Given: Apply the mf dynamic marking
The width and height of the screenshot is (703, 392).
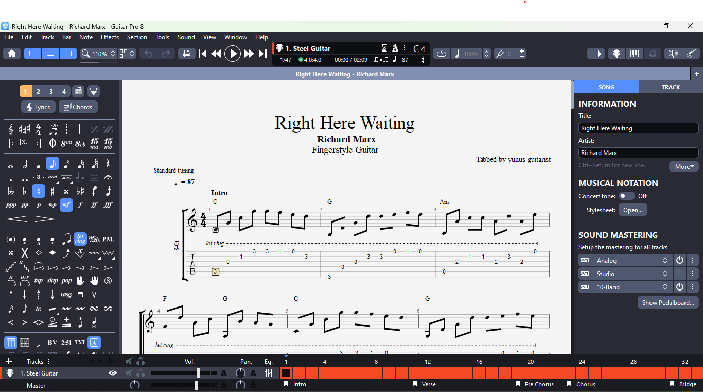Looking at the screenshot, I should 66,205.
